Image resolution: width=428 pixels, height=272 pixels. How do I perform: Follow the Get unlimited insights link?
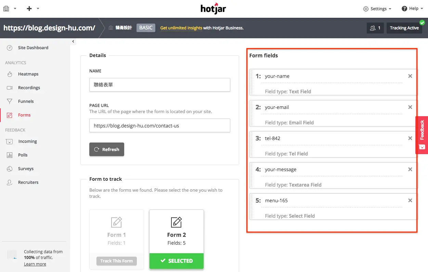tap(181, 28)
